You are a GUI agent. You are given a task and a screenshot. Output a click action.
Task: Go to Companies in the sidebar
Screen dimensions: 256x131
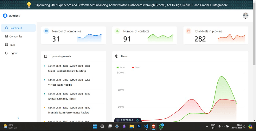click(16, 37)
